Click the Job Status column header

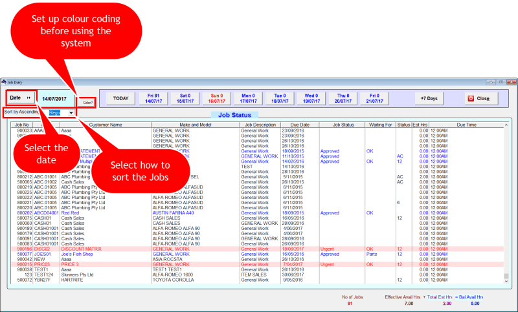pyautogui.click(x=343, y=125)
